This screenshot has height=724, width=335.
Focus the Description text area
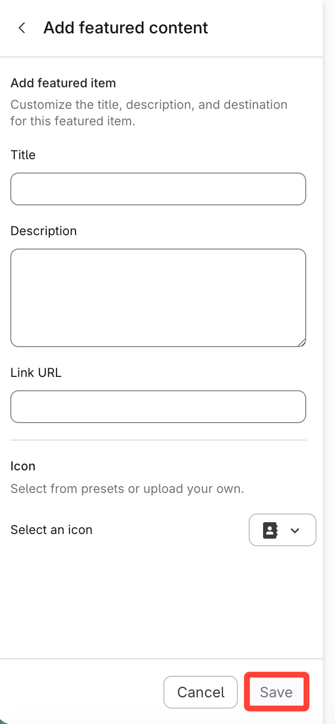coord(158,298)
